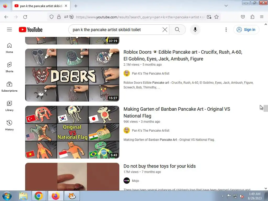
Task: Click scrollbar up arrow
Action: point(266,24)
